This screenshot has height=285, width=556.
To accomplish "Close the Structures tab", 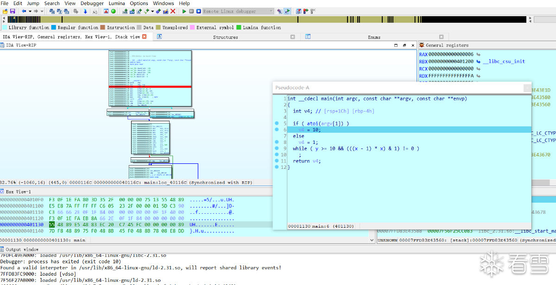I will (x=293, y=37).
